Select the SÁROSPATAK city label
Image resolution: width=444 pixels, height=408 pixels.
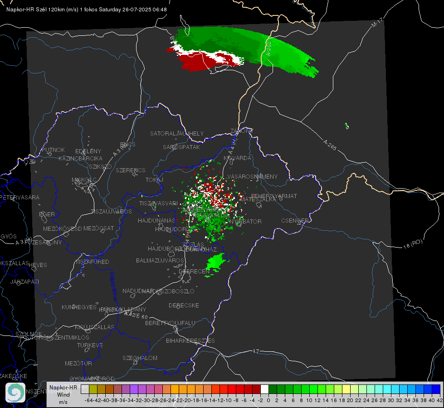click(x=181, y=147)
